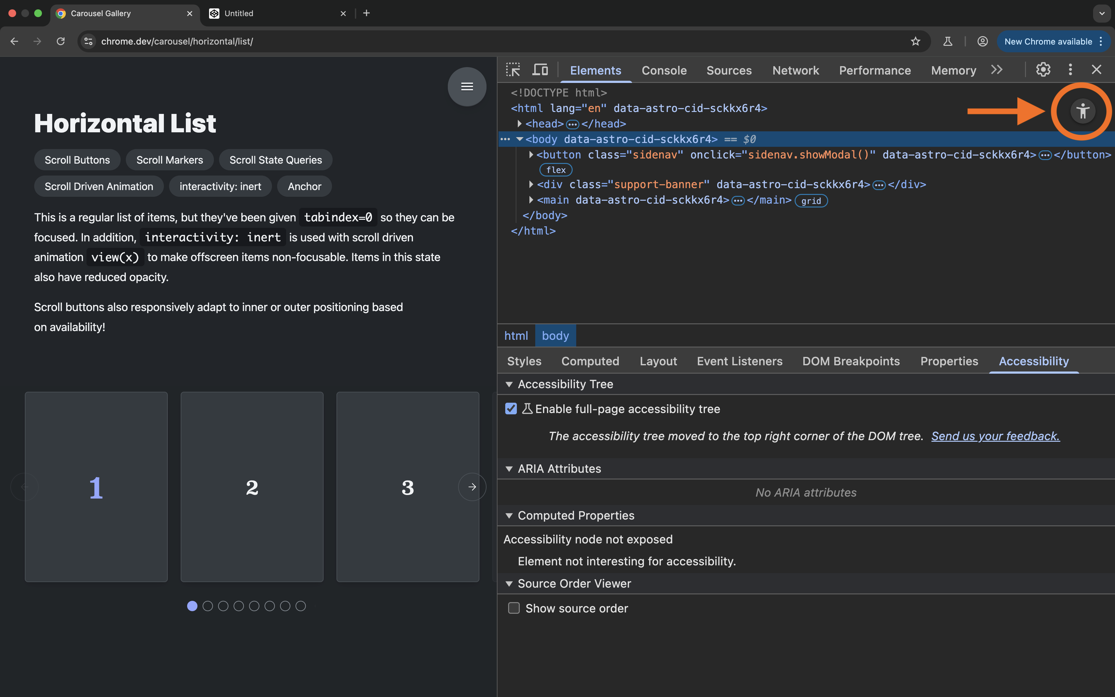This screenshot has width=1115, height=697.
Task: Expand the head element triangle
Action: pos(519,124)
